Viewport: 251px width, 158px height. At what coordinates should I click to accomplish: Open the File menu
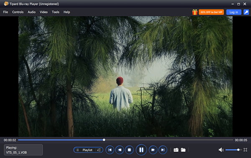[x=5, y=12]
